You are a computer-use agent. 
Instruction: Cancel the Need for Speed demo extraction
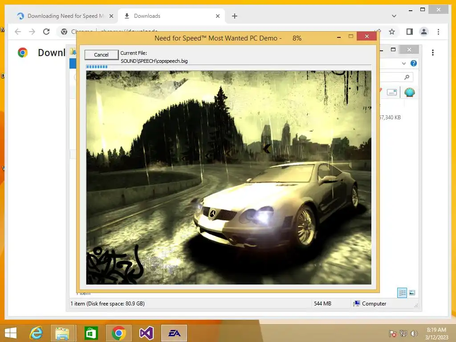click(101, 55)
